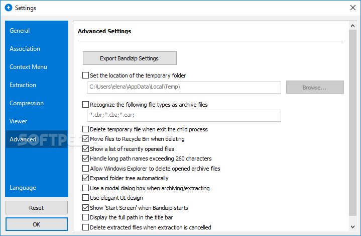
Task: Enable Use a modal dialog box when archiving/extracting
Action: click(86, 188)
